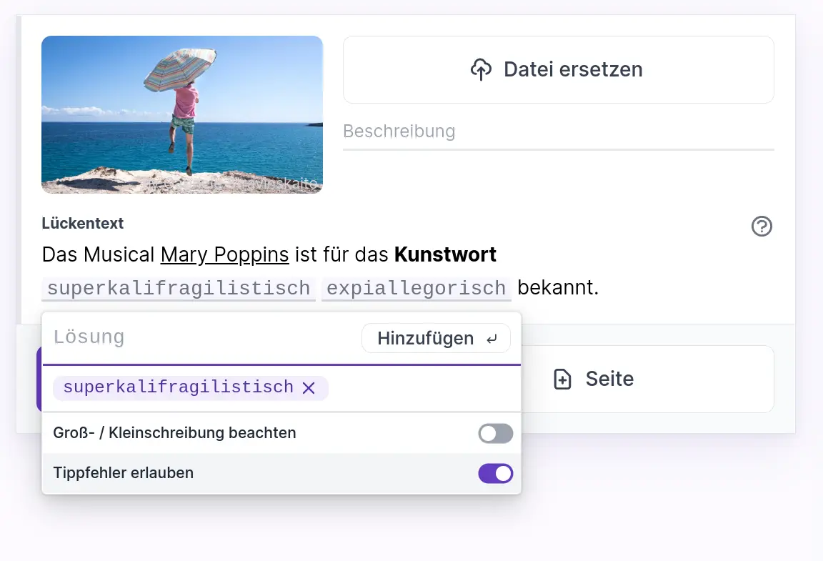Open the Lückentext help question icon
The width and height of the screenshot is (823, 561).
(x=762, y=227)
